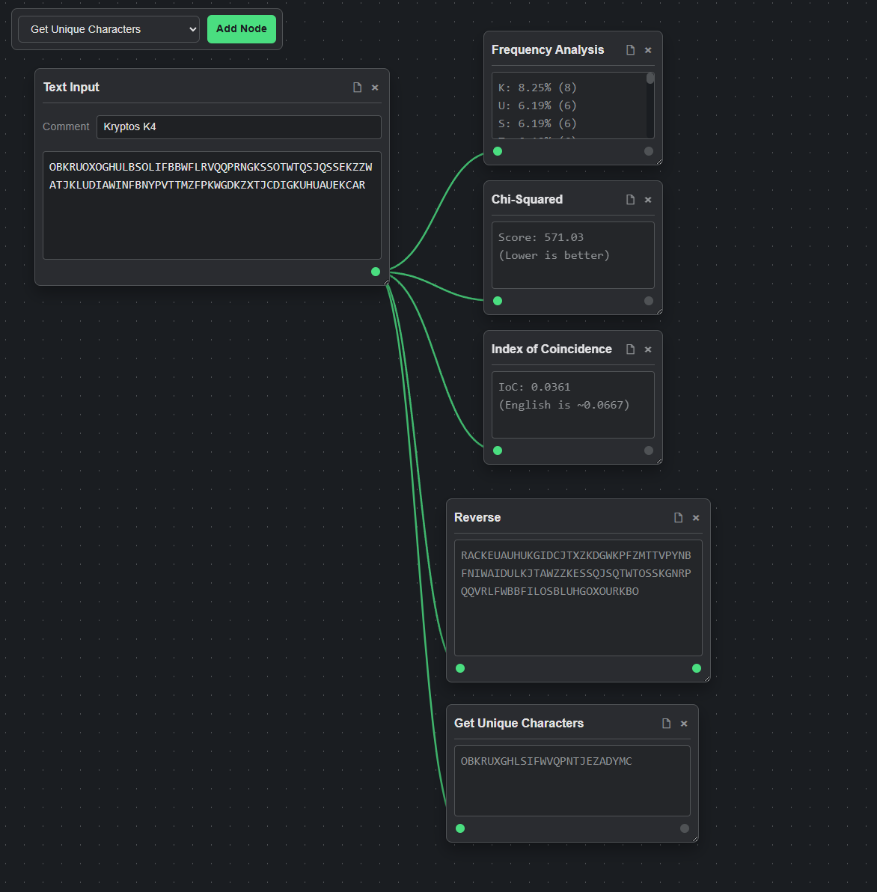Copy the Frequency Analysis node output

pos(629,50)
